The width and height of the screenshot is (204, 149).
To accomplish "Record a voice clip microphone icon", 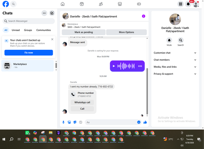I will tap(63, 122).
